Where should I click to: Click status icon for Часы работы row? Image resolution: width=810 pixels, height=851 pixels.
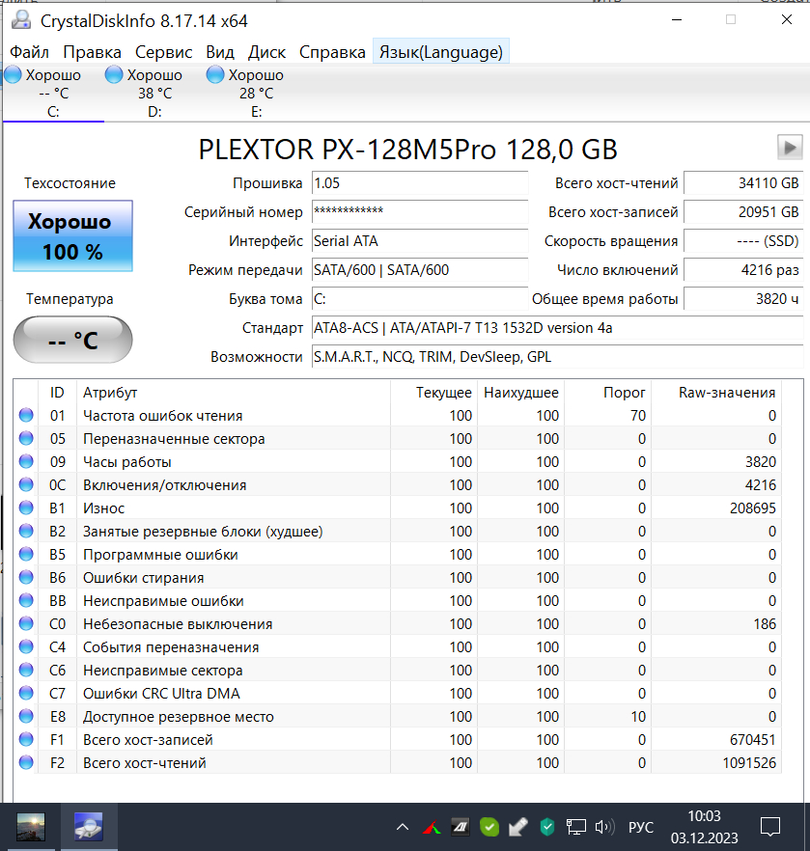26,461
